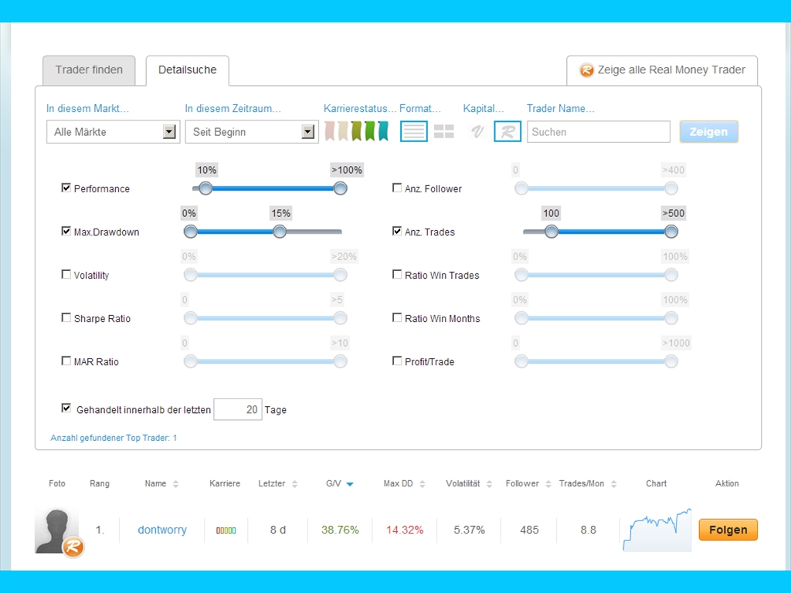This screenshot has height=593, width=791.
Task: Select the virtual capital V icon
Action: 477,132
